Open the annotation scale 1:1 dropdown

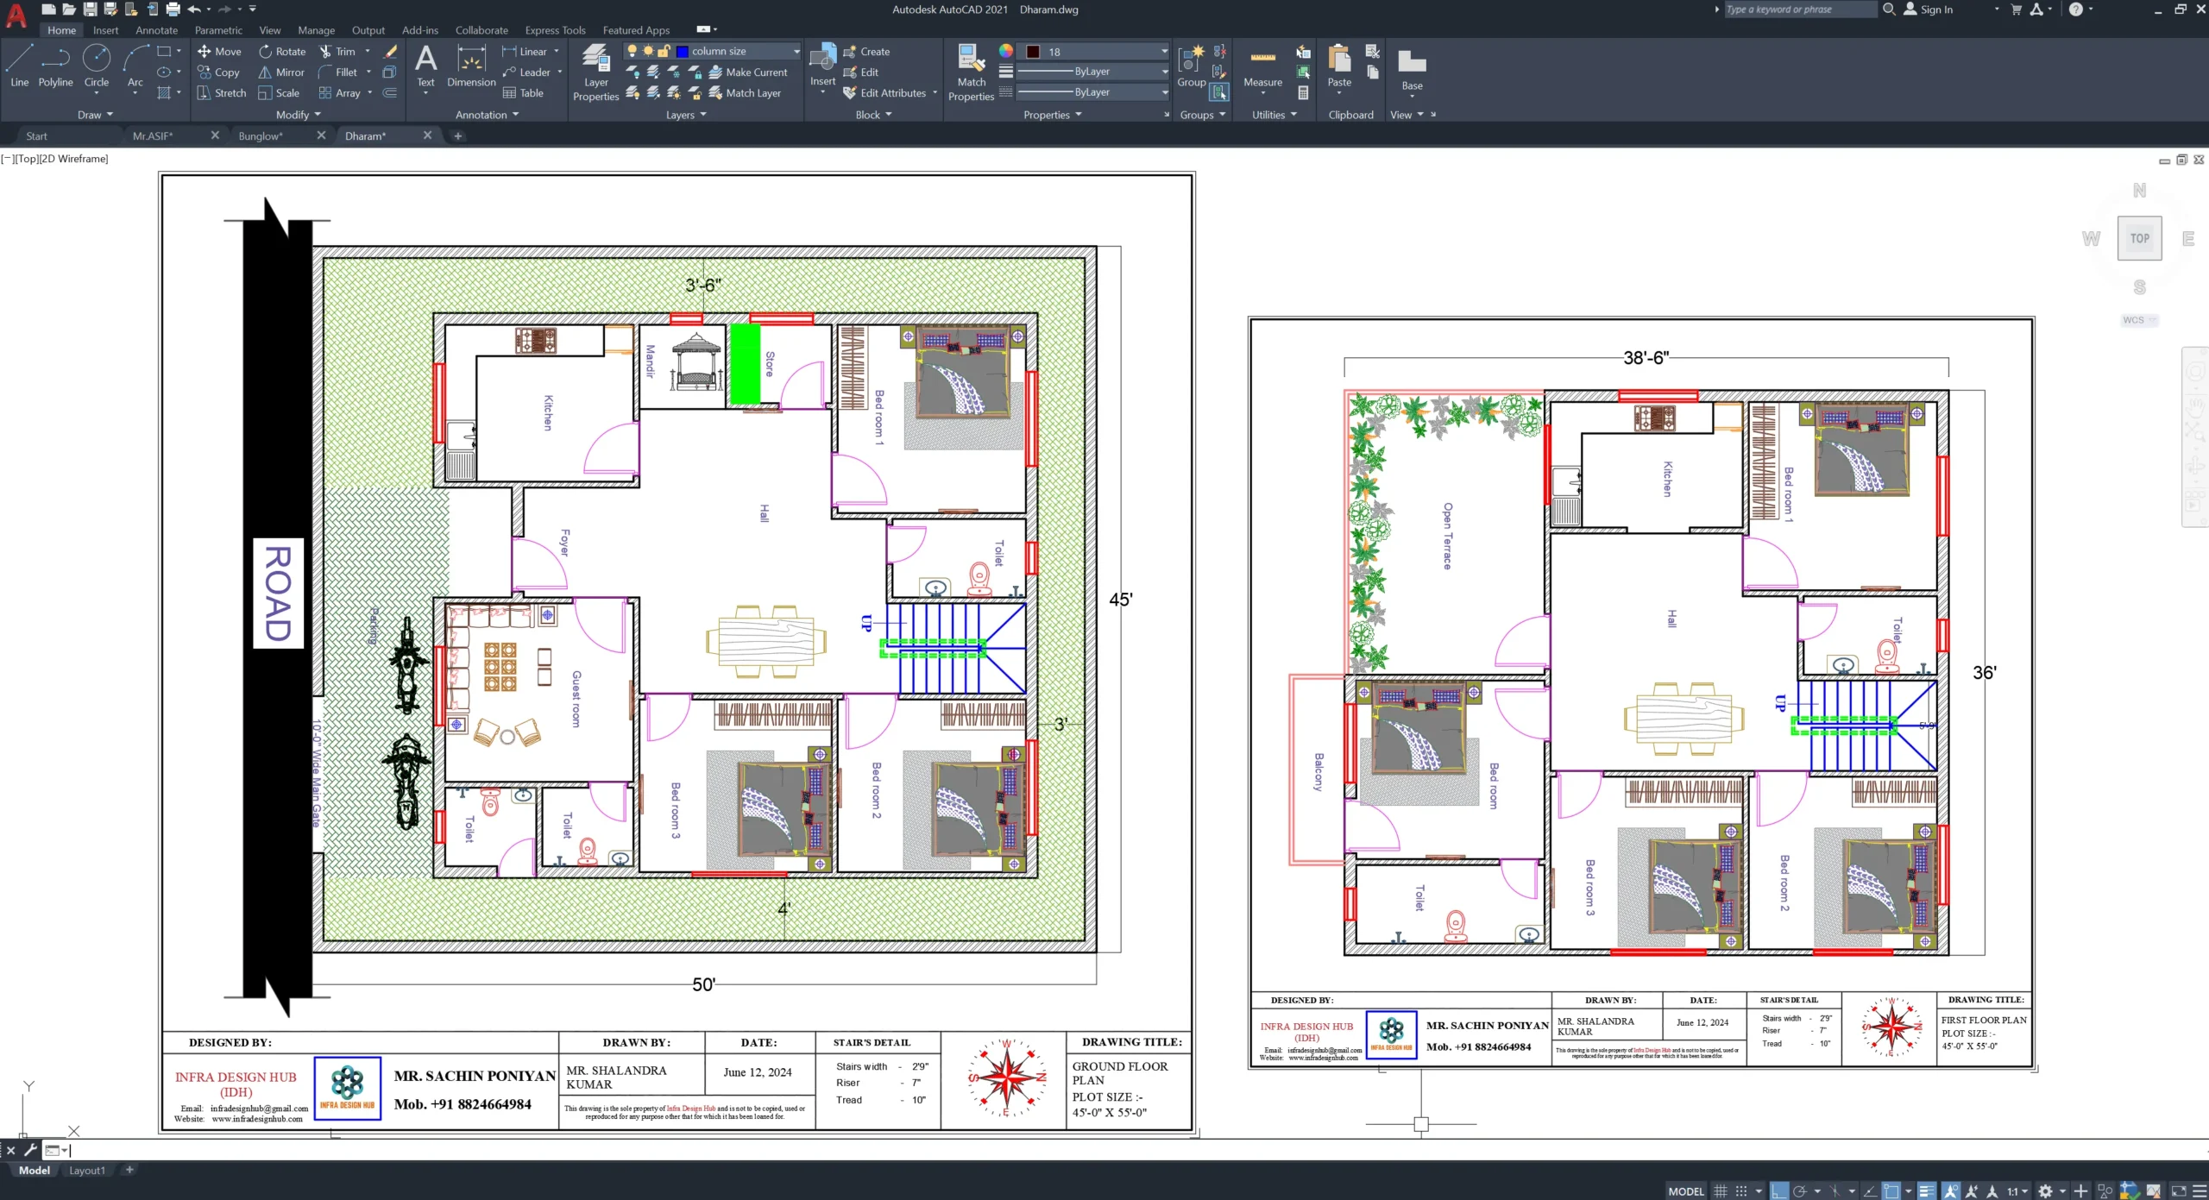(x=2017, y=1191)
